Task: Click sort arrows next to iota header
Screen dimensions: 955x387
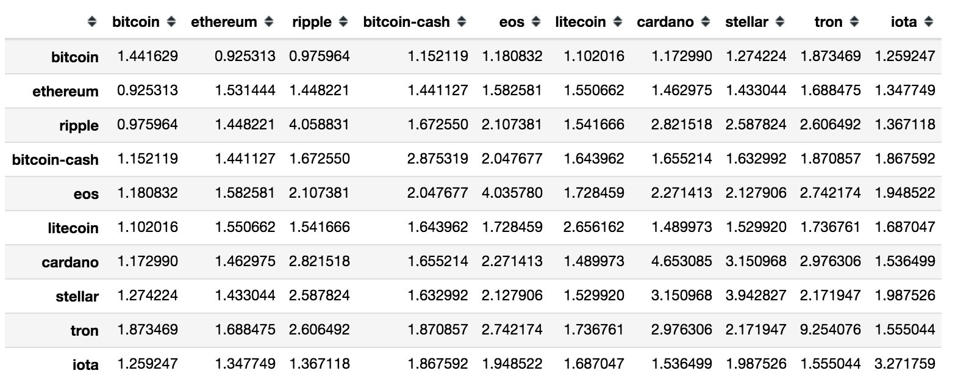Action: pos(929,22)
